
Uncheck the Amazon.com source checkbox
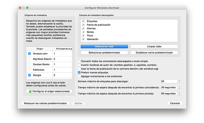30,54
